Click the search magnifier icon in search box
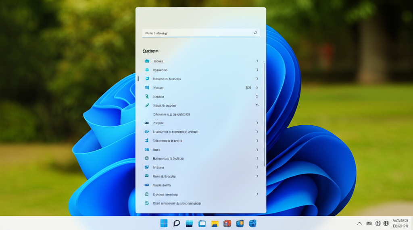 (x=255, y=33)
